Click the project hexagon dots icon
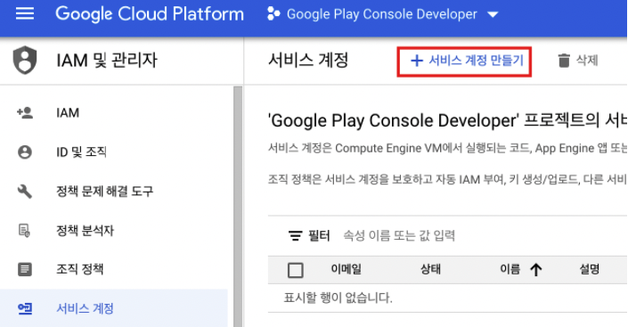628x327 pixels. coord(273,14)
